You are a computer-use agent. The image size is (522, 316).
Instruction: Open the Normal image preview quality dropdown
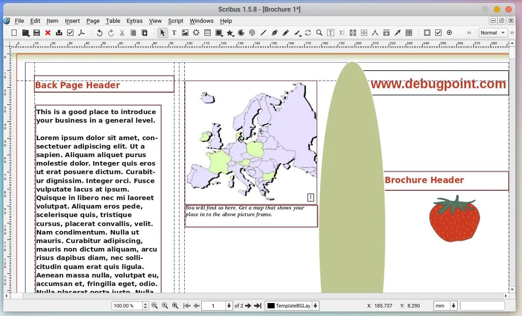(x=493, y=33)
